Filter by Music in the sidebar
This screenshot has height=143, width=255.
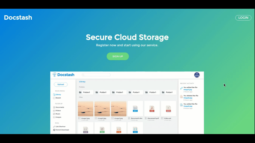58,114
